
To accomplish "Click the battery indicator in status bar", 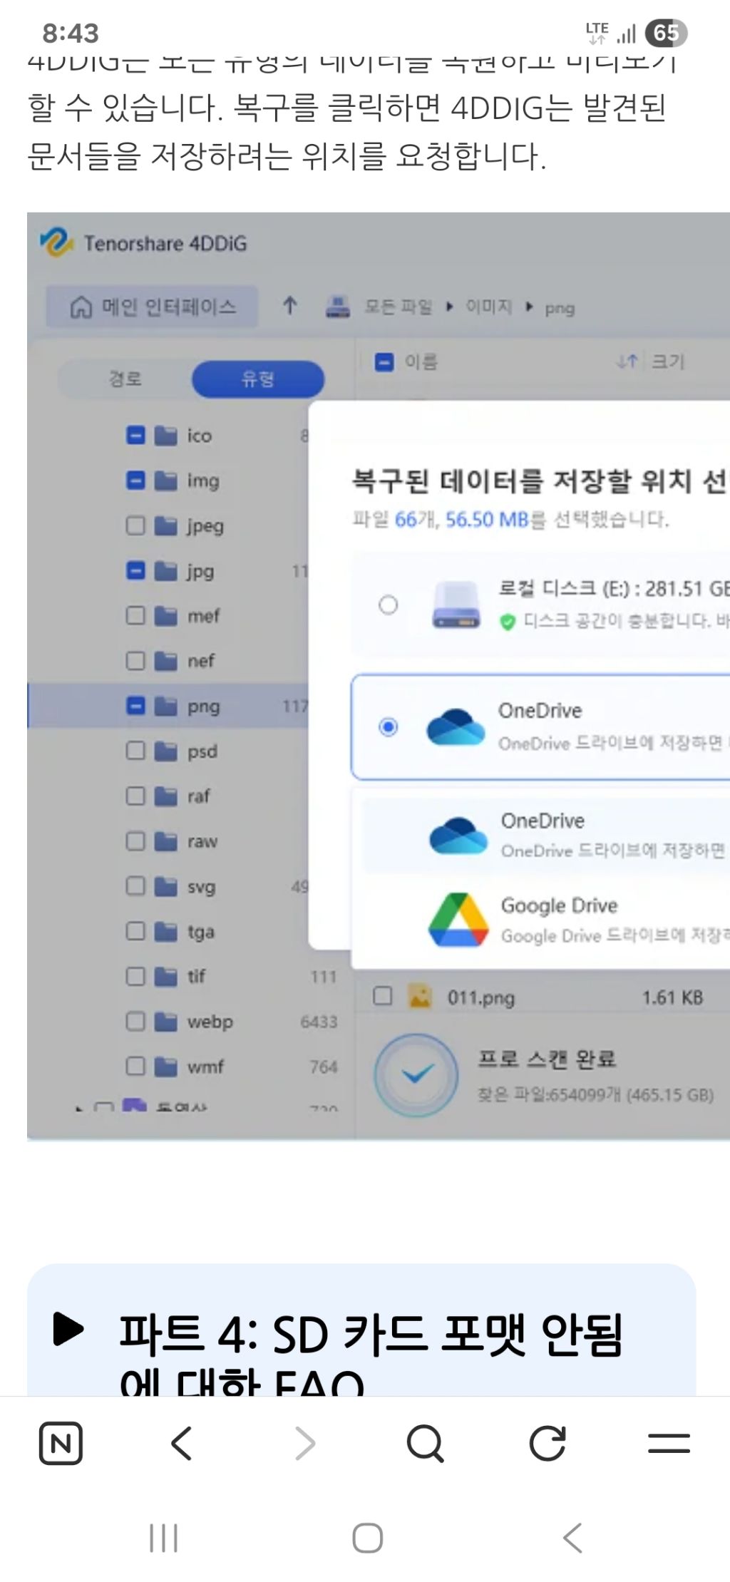I will tap(666, 33).
